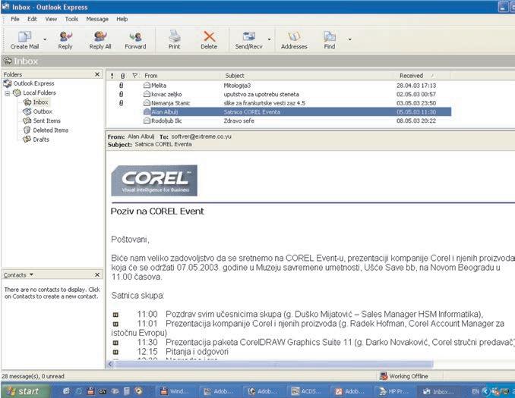The image size is (515, 398).
Task: Open the Help menu
Action: coord(122,19)
